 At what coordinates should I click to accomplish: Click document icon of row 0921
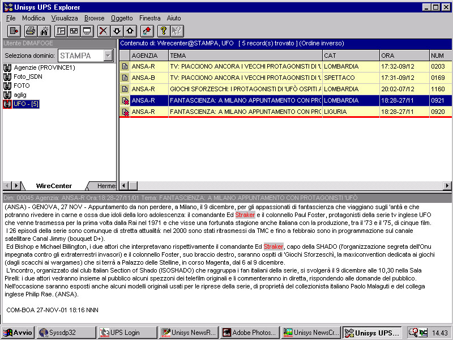(x=125, y=101)
